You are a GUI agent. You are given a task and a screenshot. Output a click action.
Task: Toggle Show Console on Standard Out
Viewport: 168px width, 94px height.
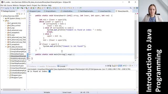pyautogui.click(x=119, y=66)
